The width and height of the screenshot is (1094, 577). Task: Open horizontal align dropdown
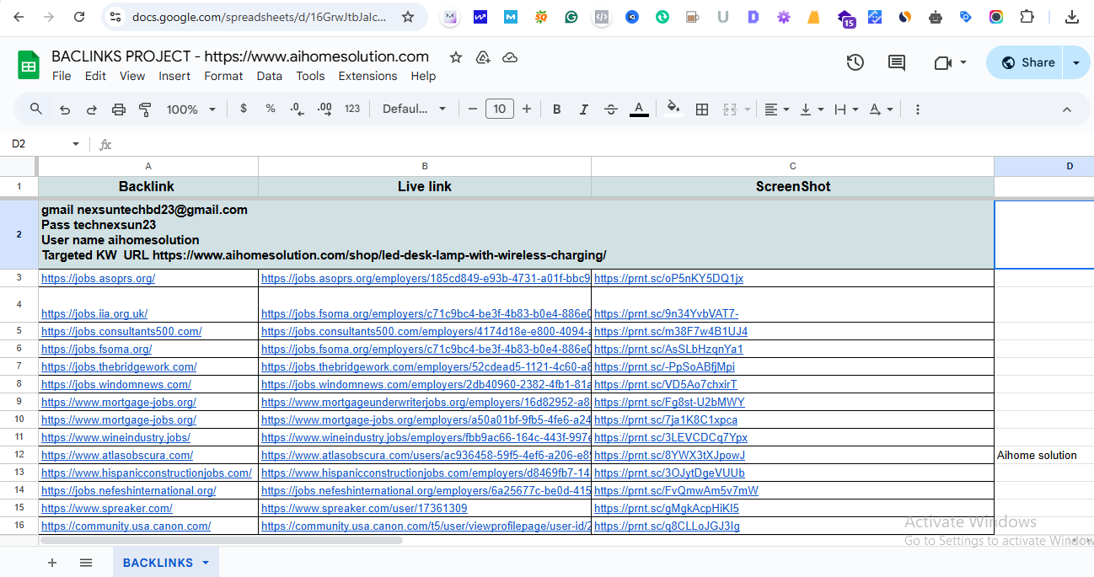tap(776, 110)
